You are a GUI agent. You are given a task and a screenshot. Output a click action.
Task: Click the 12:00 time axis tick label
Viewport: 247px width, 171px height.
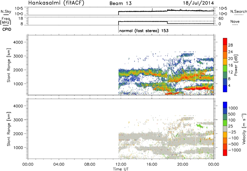[121, 165]
